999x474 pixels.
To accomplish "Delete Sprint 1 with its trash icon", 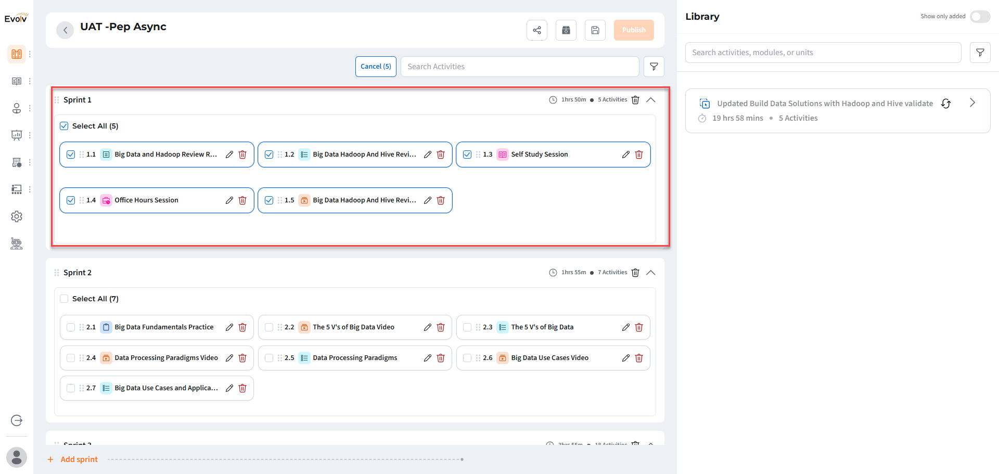I will pyautogui.click(x=635, y=100).
